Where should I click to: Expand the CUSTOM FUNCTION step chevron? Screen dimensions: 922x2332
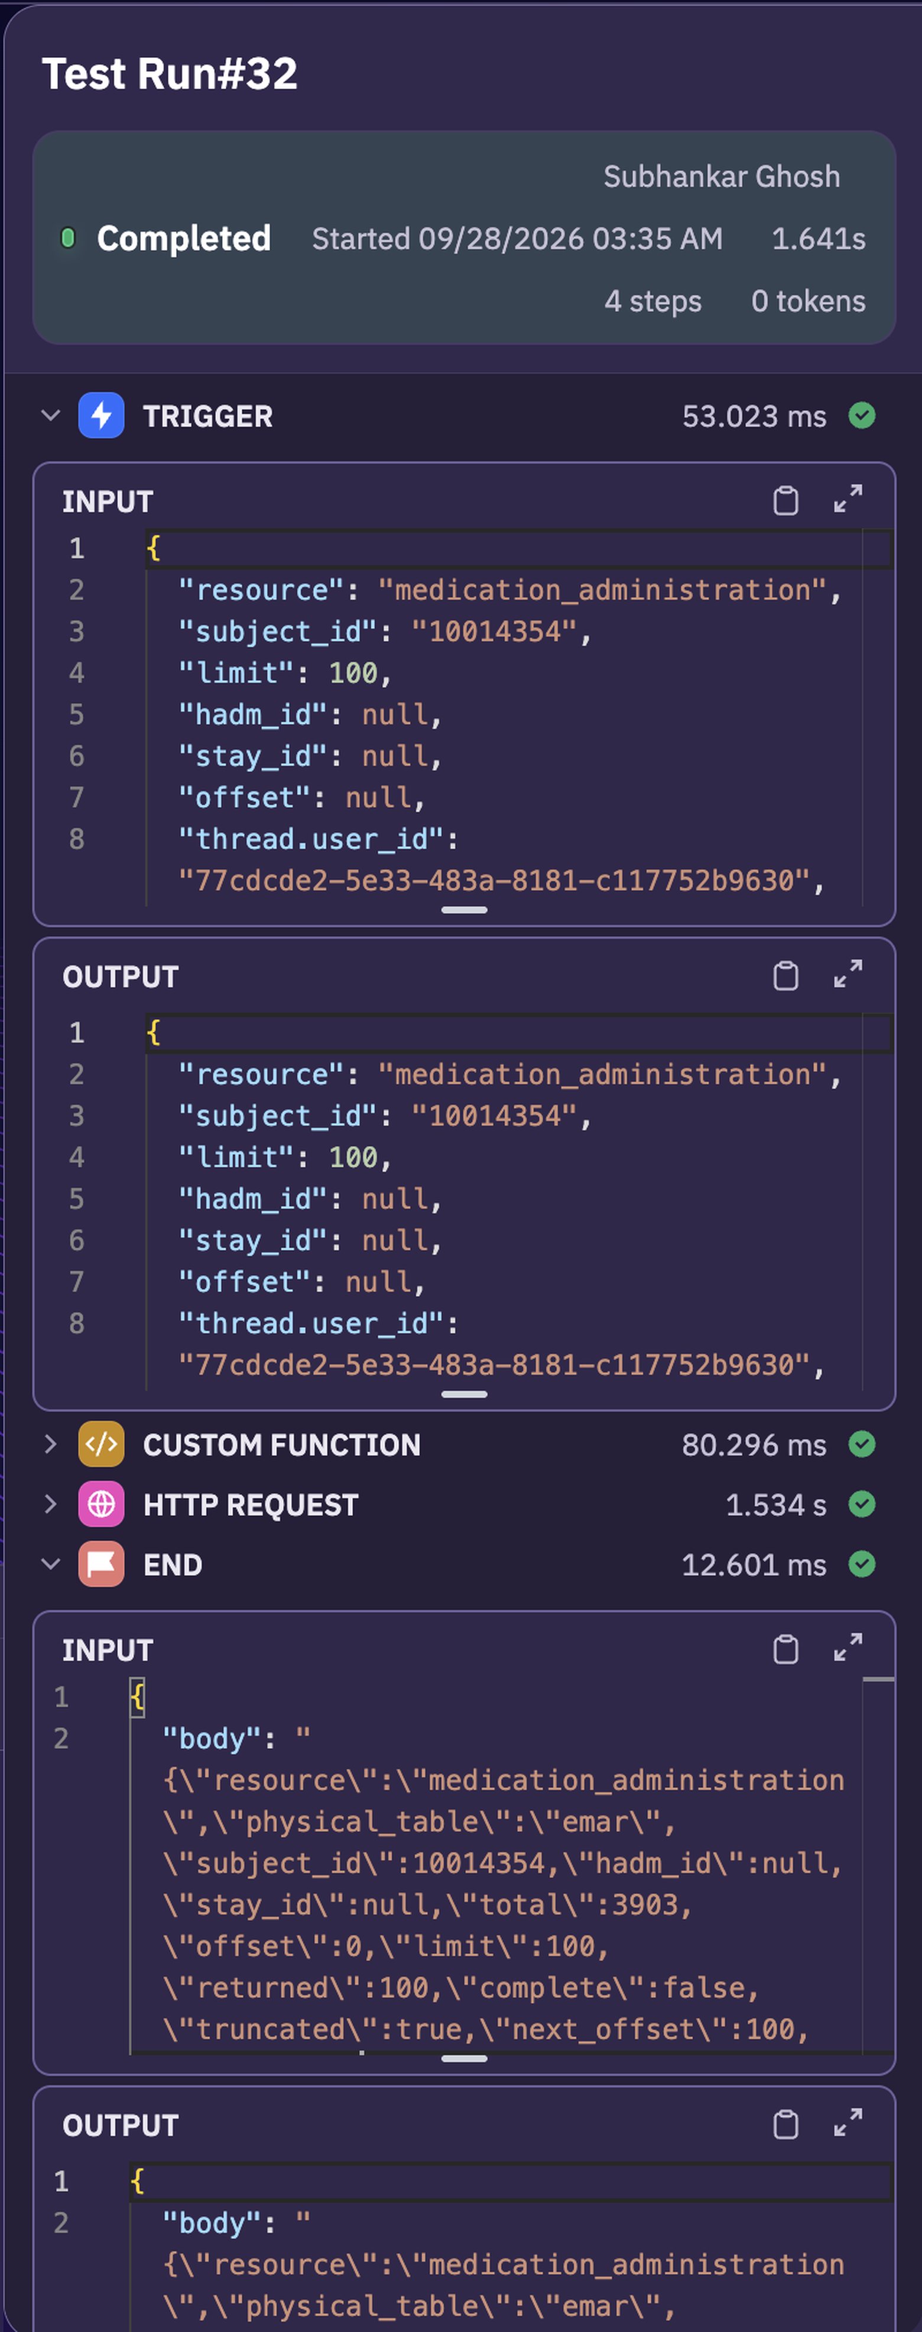pyautogui.click(x=51, y=1444)
